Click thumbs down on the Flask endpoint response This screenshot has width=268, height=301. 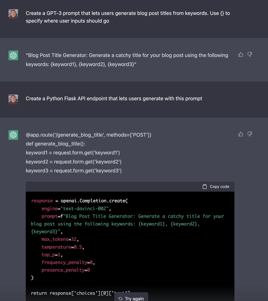coord(249,134)
